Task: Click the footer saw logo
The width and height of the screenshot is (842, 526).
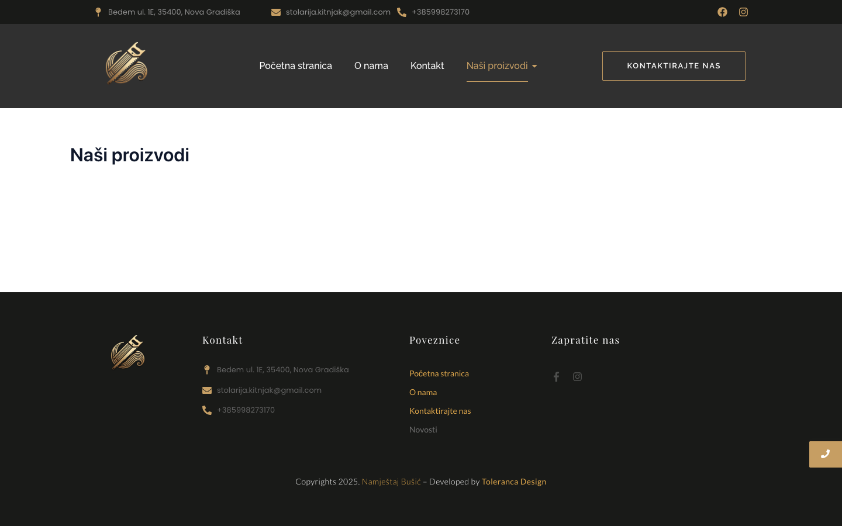Action: click(127, 352)
